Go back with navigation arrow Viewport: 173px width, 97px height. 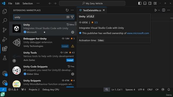[50, 4]
